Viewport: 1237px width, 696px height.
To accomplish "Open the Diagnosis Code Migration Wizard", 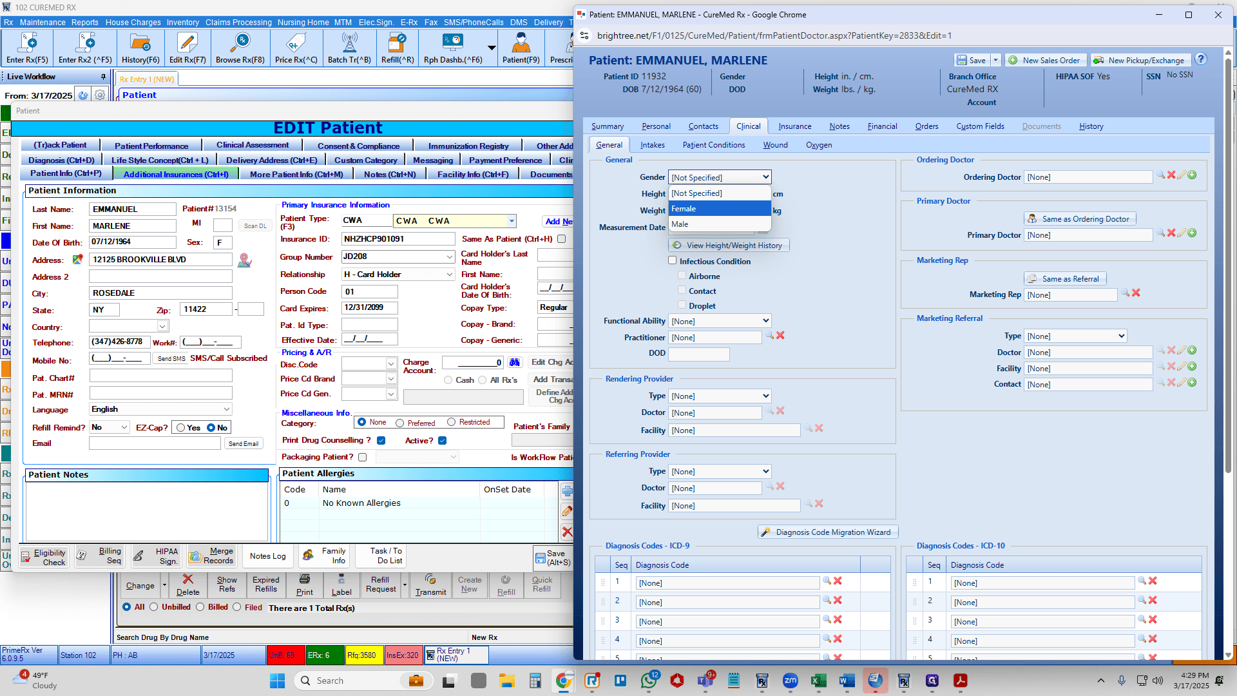I will click(827, 532).
